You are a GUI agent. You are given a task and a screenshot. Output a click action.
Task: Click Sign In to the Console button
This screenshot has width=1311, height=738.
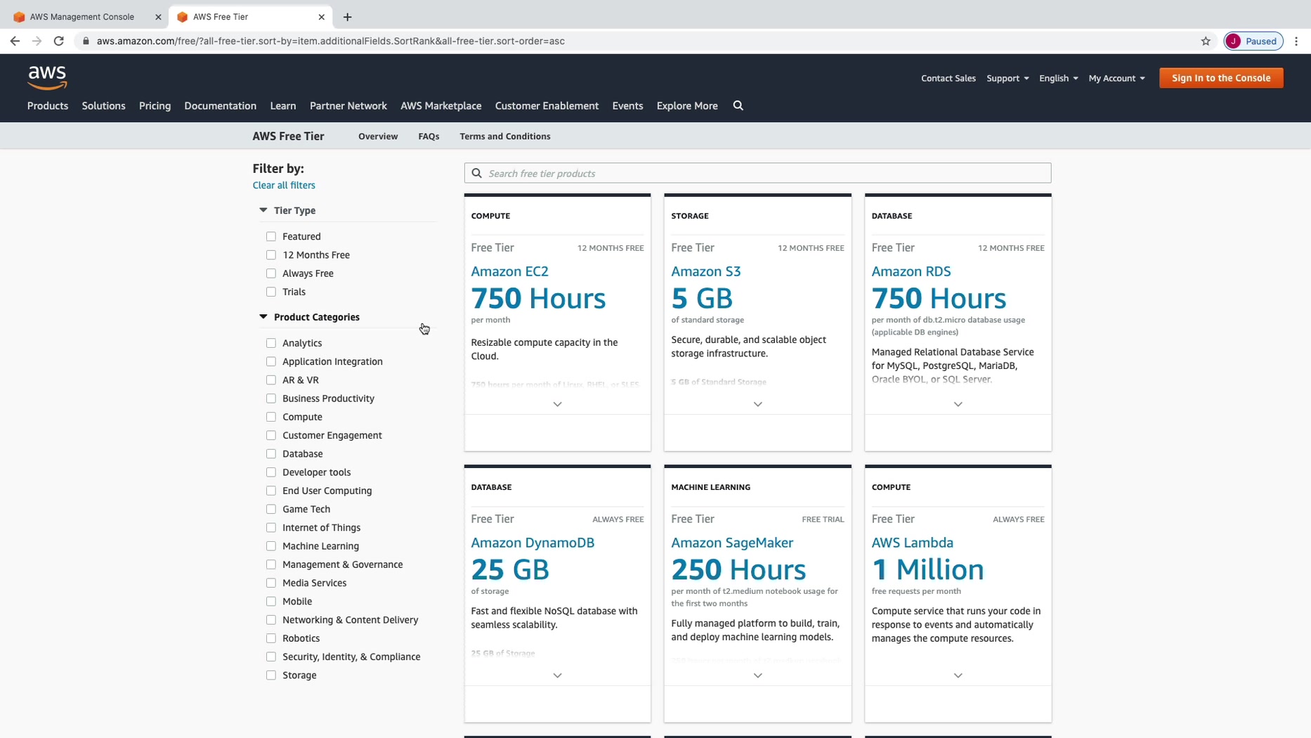pos(1220,78)
